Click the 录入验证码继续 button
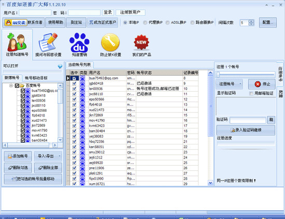Screen dimensions: 285x219 click(x=246, y=130)
